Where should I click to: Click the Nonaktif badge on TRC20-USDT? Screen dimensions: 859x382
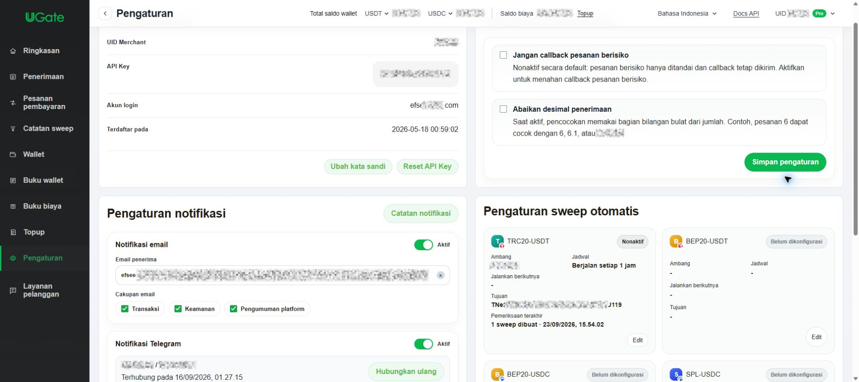pos(632,242)
